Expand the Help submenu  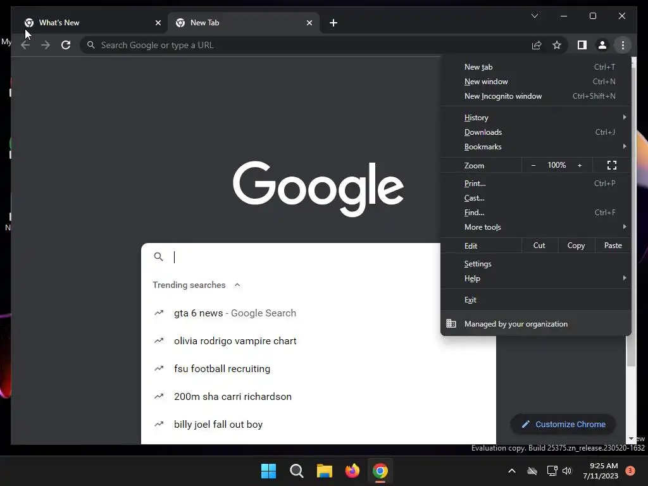[535, 278]
